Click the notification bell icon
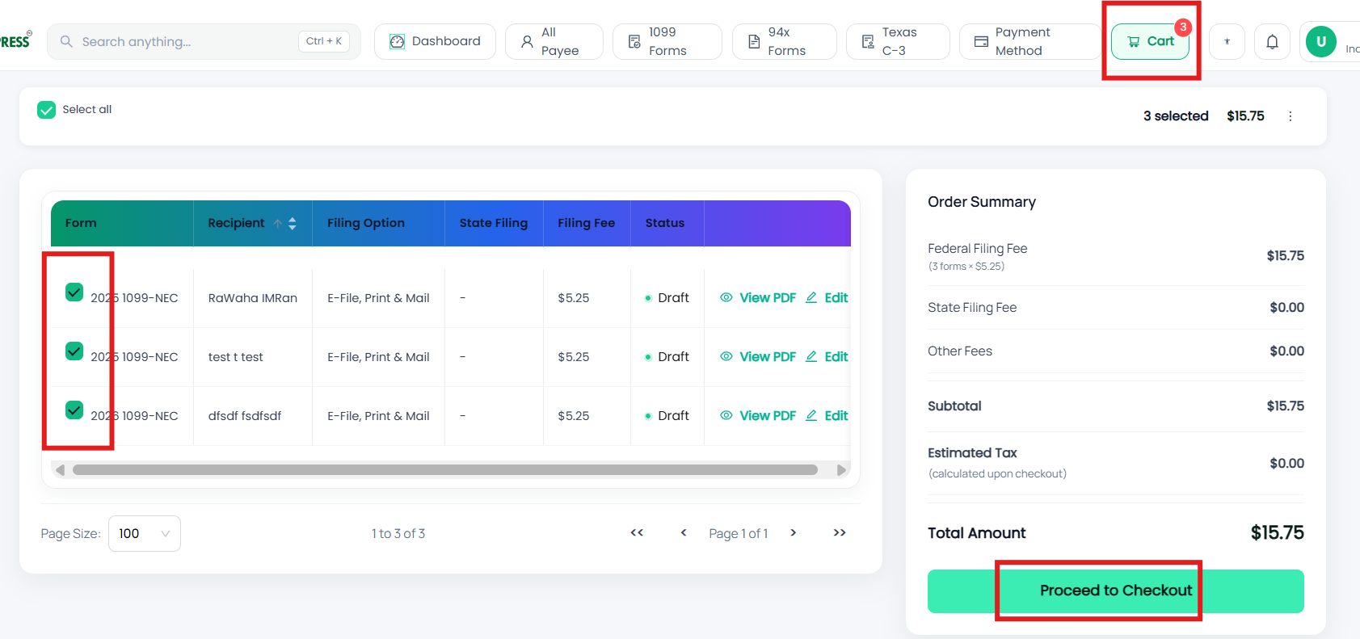This screenshot has width=1360, height=639. pyautogui.click(x=1272, y=41)
